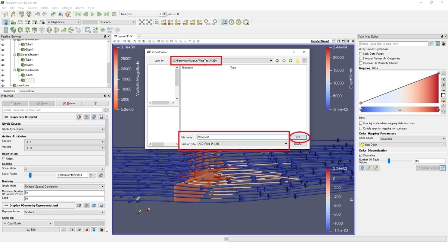Click the coloring Edit button
Image resolution: width=448 pixels, height=242 pixels.
[x=31, y=230]
